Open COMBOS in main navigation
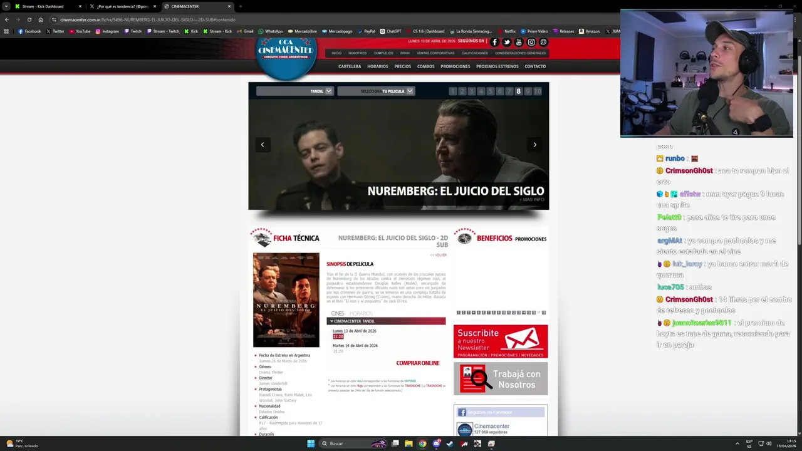The width and height of the screenshot is (802, 451). pos(426,66)
